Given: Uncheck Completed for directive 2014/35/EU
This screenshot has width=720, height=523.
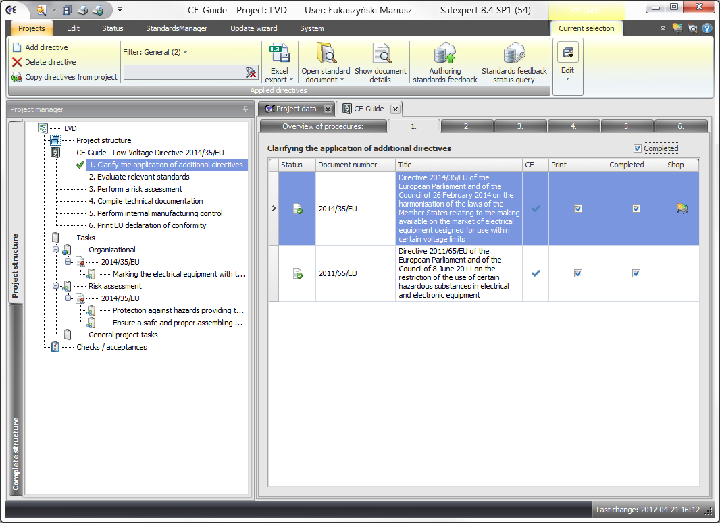Looking at the screenshot, I should pyautogui.click(x=636, y=209).
